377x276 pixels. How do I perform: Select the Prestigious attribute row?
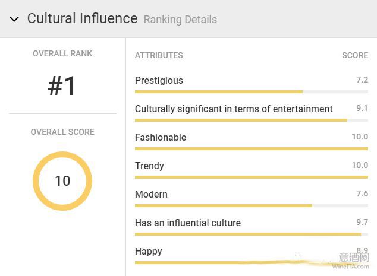pyautogui.click(x=252, y=84)
